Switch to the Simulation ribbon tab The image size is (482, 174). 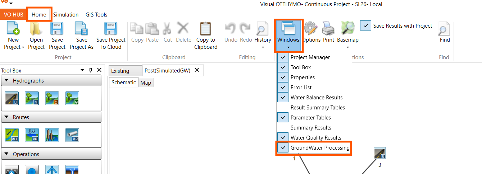[x=66, y=15]
